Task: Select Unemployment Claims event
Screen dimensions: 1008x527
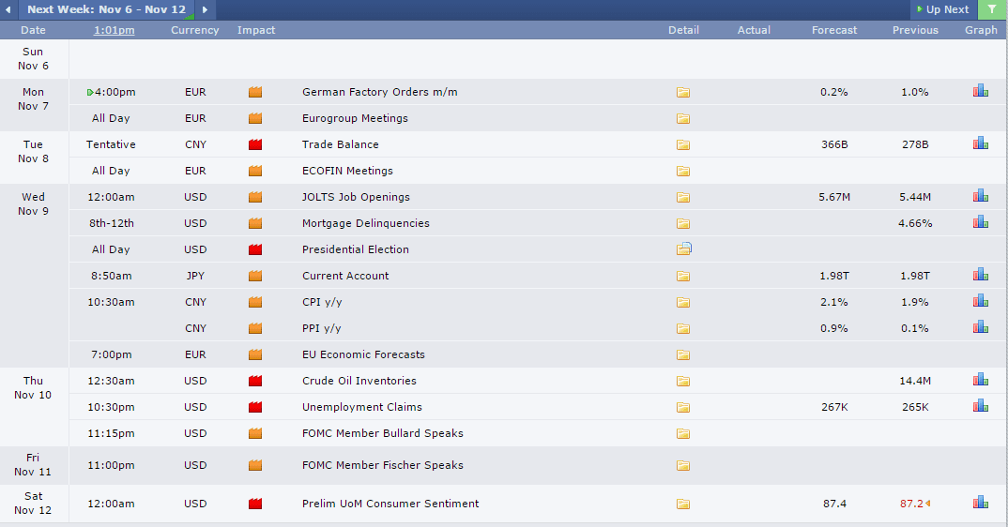Action: pyautogui.click(x=362, y=408)
